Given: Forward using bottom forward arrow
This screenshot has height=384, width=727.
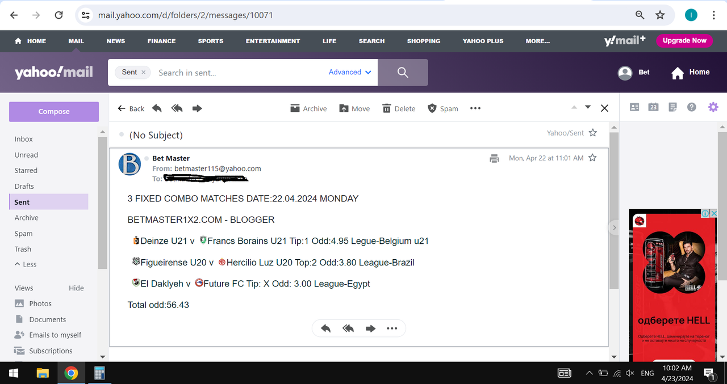Looking at the screenshot, I should click(x=370, y=328).
